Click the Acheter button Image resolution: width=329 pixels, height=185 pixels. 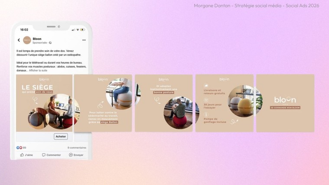point(61,136)
